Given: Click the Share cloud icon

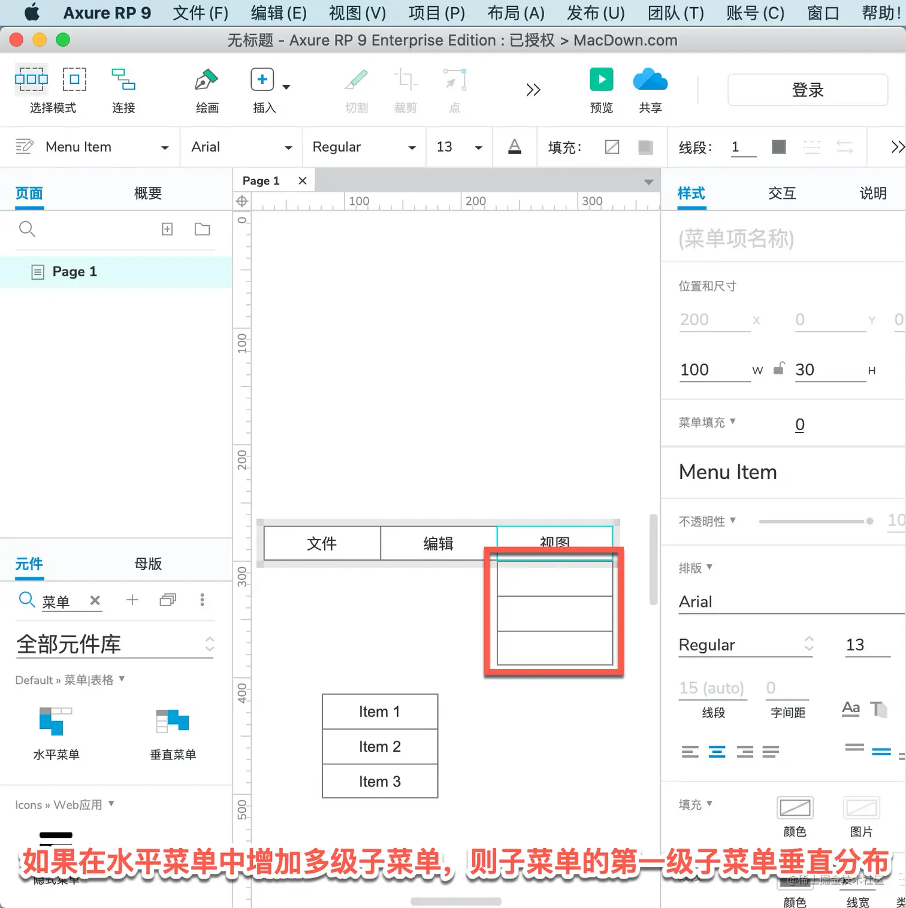Looking at the screenshot, I should click(650, 80).
